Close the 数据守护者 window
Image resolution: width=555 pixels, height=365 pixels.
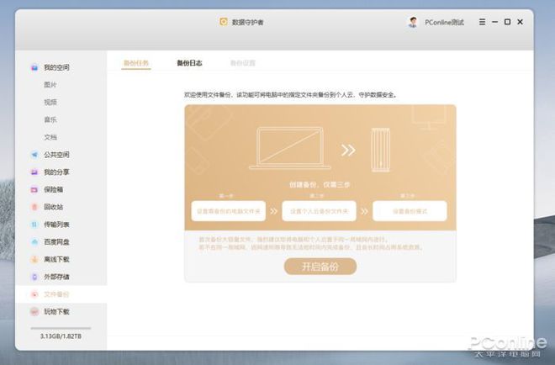tap(520, 22)
